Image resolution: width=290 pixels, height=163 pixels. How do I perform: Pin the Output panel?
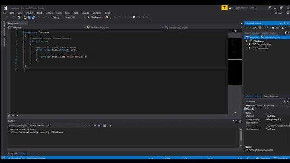click(x=237, y=121)
